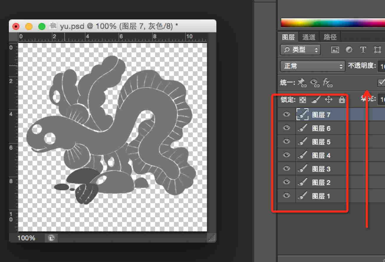This screenshot has width=385, height=262.
Task: Select the 图层 5 layer
Action: click(321, 142)
